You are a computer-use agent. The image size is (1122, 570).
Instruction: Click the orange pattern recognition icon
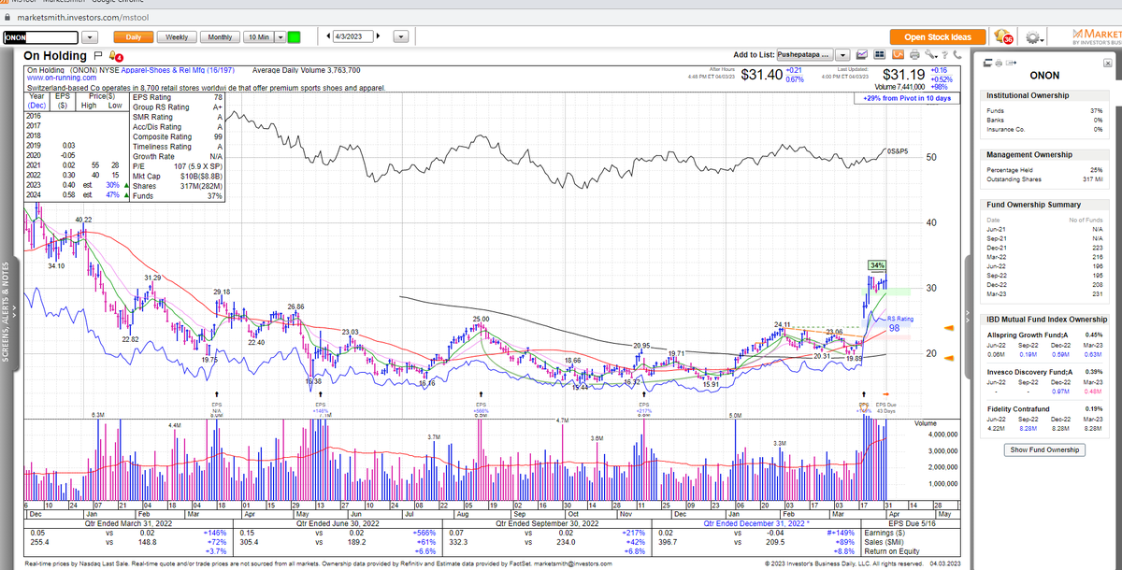897,55
